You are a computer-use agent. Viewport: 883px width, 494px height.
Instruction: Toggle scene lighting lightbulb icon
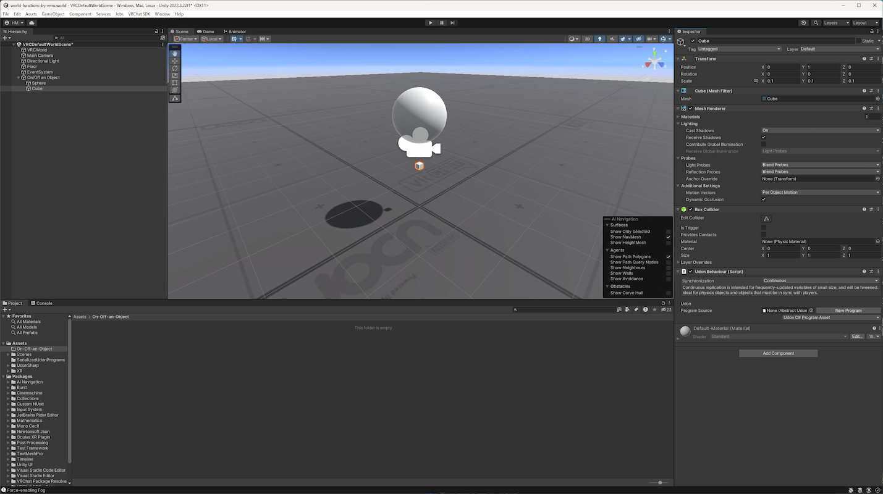[x=599, y=39]
